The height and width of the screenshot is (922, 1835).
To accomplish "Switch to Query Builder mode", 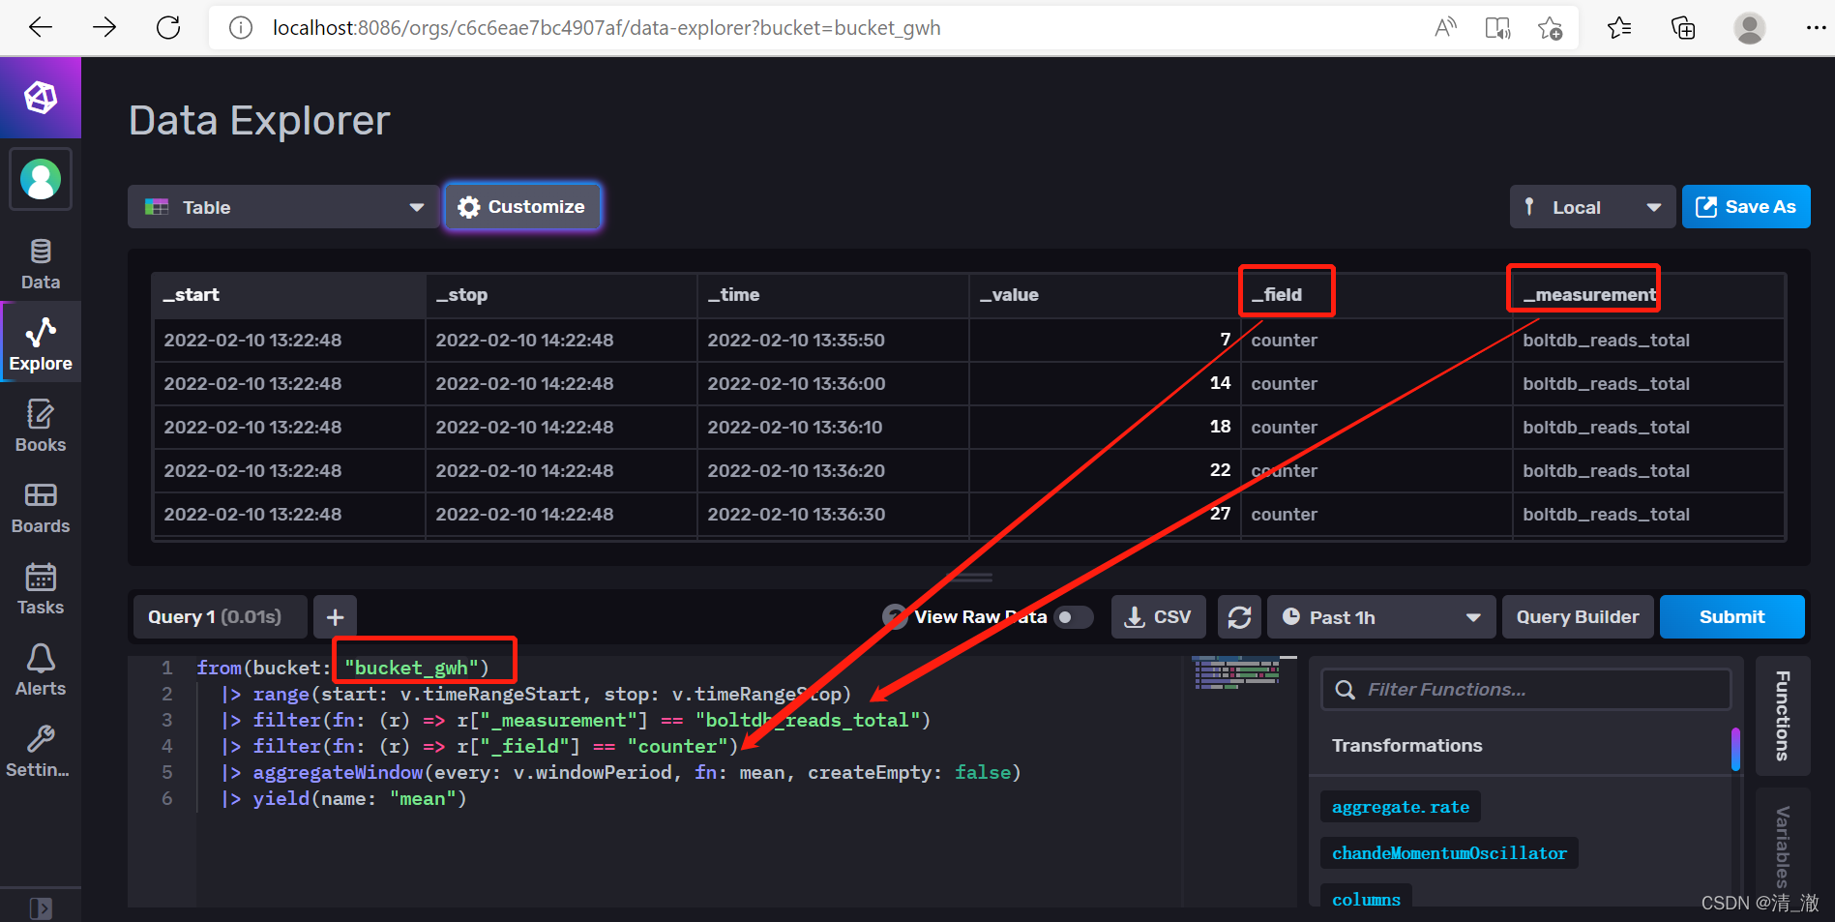I will [x=1577, y=616].
